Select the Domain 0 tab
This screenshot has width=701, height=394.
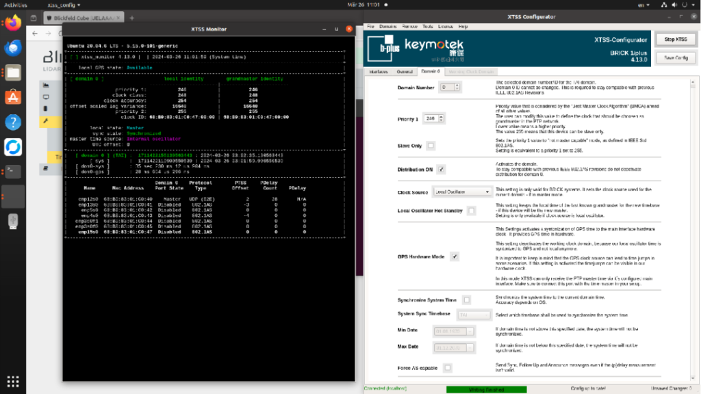pyautogui.click(x=431, y=71)
